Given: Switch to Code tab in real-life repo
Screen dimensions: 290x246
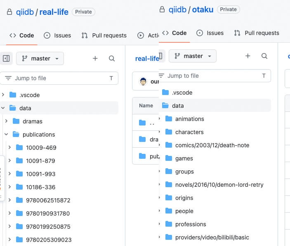Looking at the screenshot, I should [x=21, y=35].
